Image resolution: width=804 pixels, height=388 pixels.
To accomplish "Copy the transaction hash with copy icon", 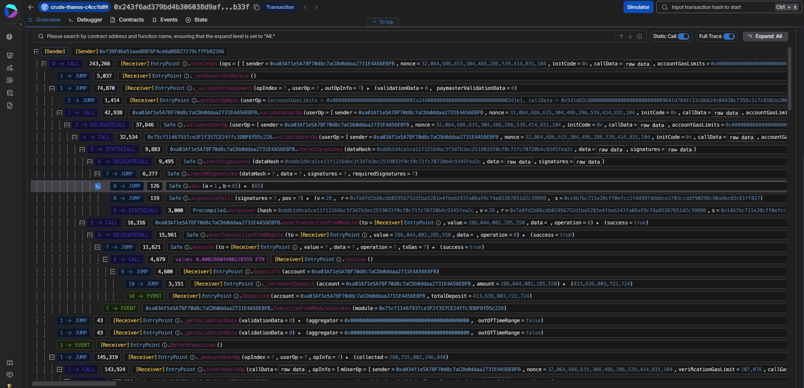I will [x=256, y=7].
